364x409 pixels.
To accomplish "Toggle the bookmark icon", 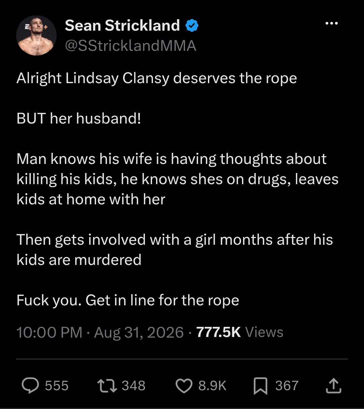I will (x=260, y=386).
